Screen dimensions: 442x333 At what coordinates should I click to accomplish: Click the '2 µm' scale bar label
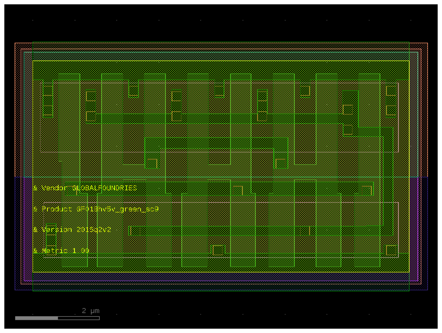[x=91, y=311]
